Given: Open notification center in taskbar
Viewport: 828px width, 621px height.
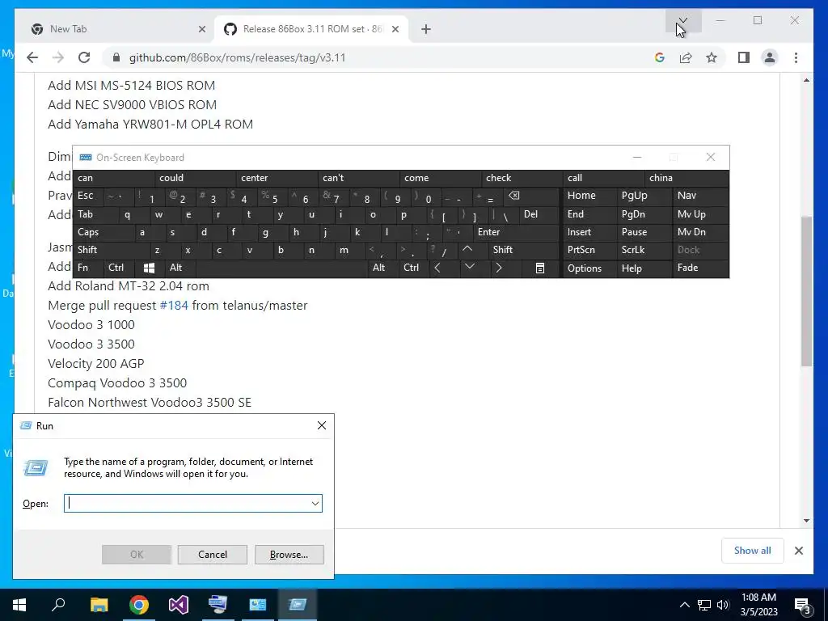Looking at the screenshot, I should pyautogui.click(x=803, y=605).
